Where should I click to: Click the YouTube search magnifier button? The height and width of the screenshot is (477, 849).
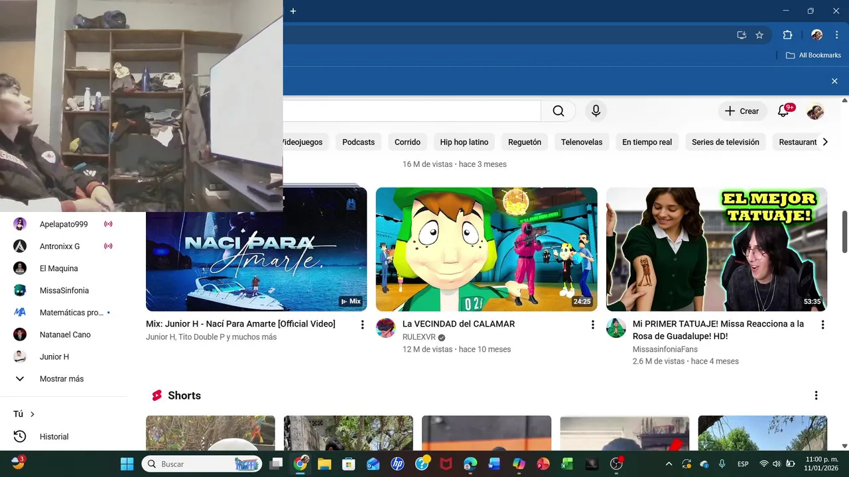click(558, 111)
